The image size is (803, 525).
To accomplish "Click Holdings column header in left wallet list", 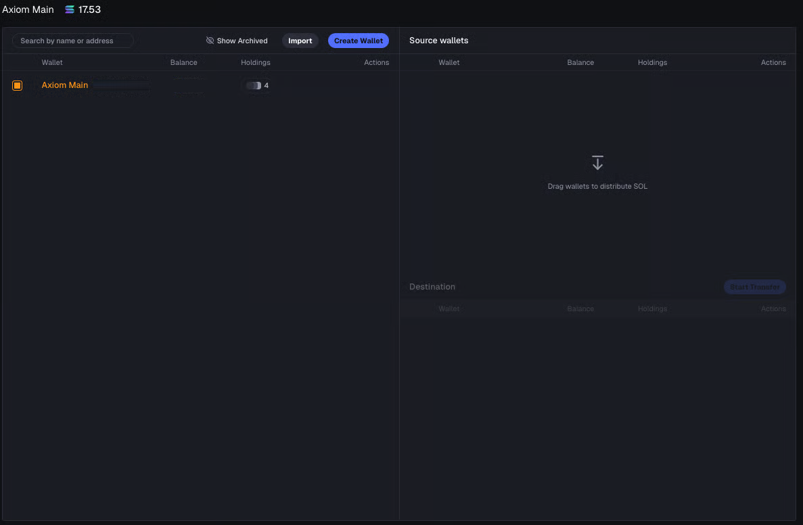I will tap(255, 62).
